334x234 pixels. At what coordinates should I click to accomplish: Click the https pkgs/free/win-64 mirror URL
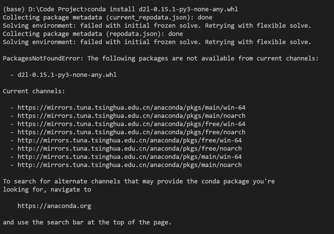132,124
